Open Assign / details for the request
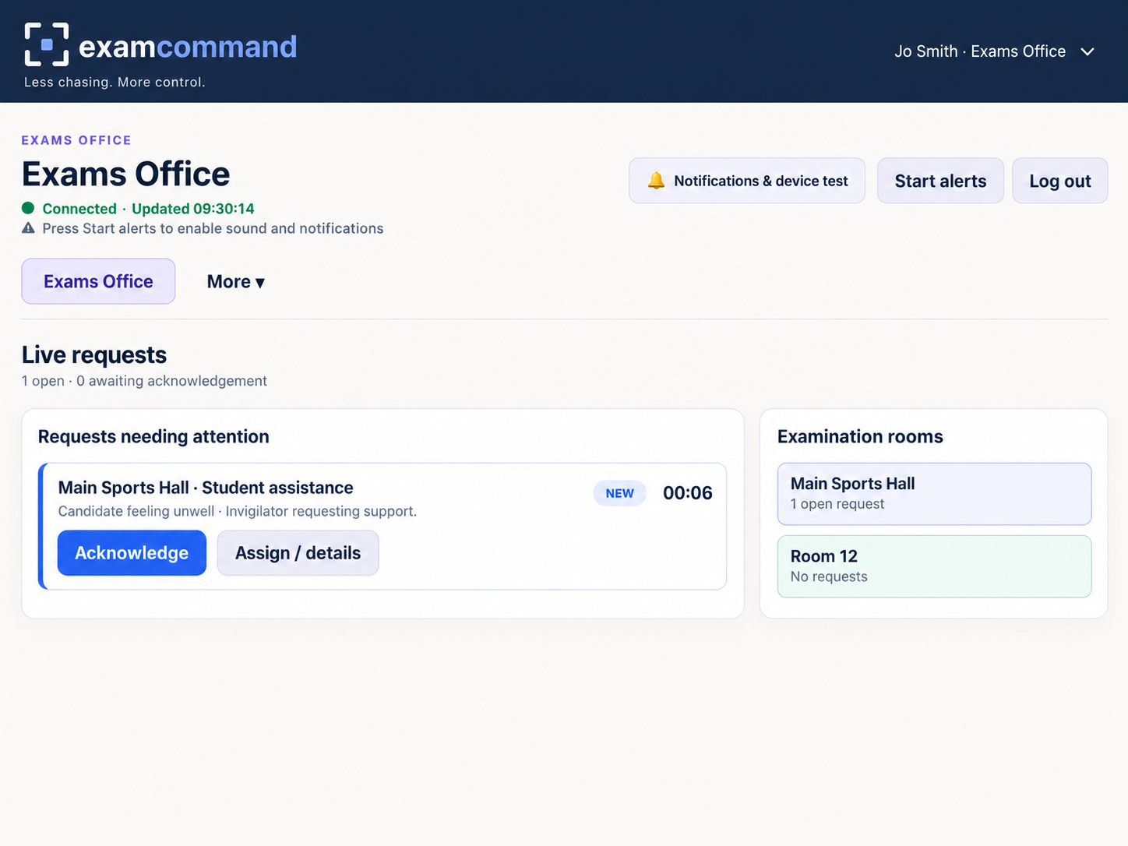This screenshot has height=846, width=1128. pos(298,553)
